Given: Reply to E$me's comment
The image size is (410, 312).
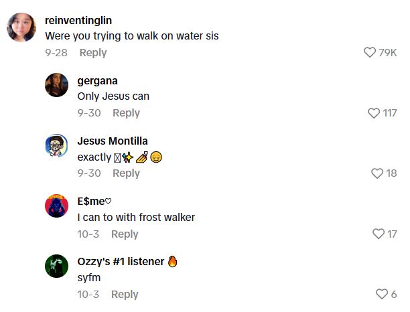Looking at the screenshot, I should [125, 234].
